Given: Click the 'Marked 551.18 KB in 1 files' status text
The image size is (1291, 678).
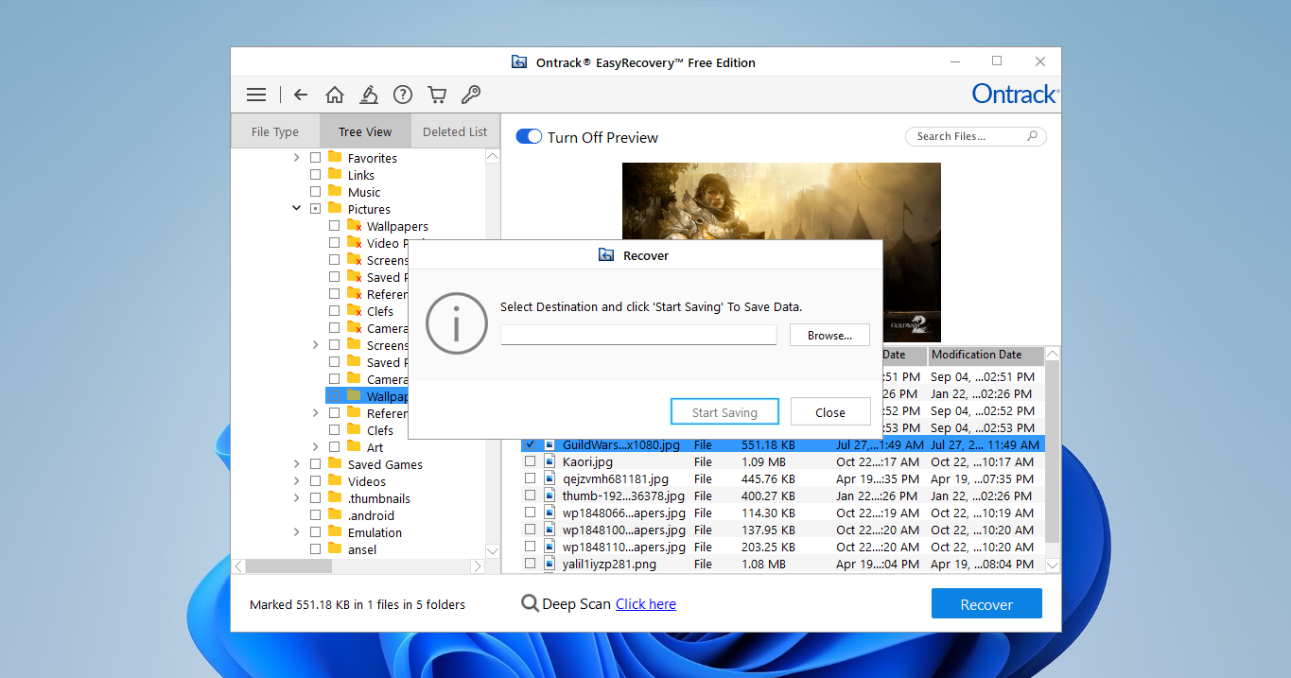Looking at the screenshot, I should coord(358,604).
